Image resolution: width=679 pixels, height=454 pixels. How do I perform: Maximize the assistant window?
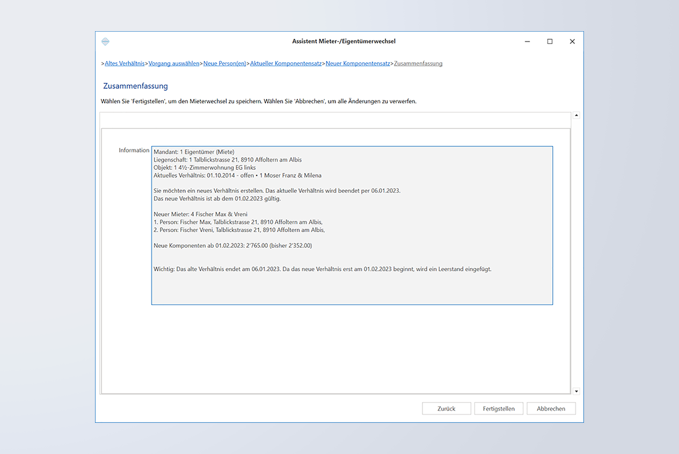(550, 41)
